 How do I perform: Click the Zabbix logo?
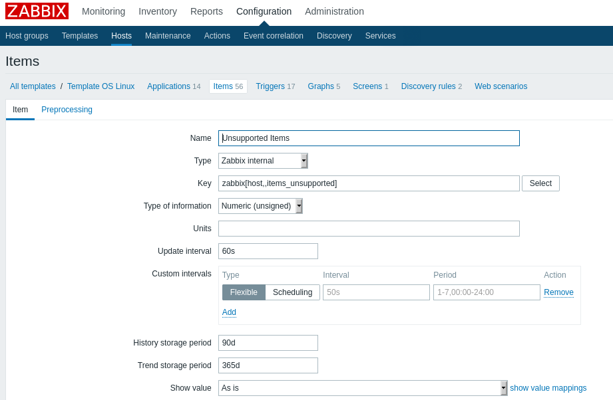point(37,11)
